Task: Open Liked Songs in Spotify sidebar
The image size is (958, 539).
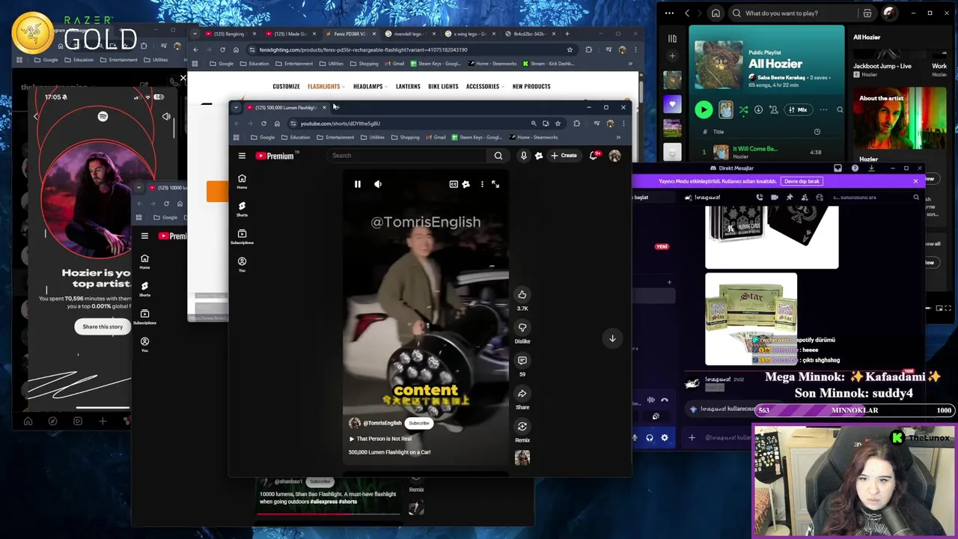Action: click(x=672, y=104)
